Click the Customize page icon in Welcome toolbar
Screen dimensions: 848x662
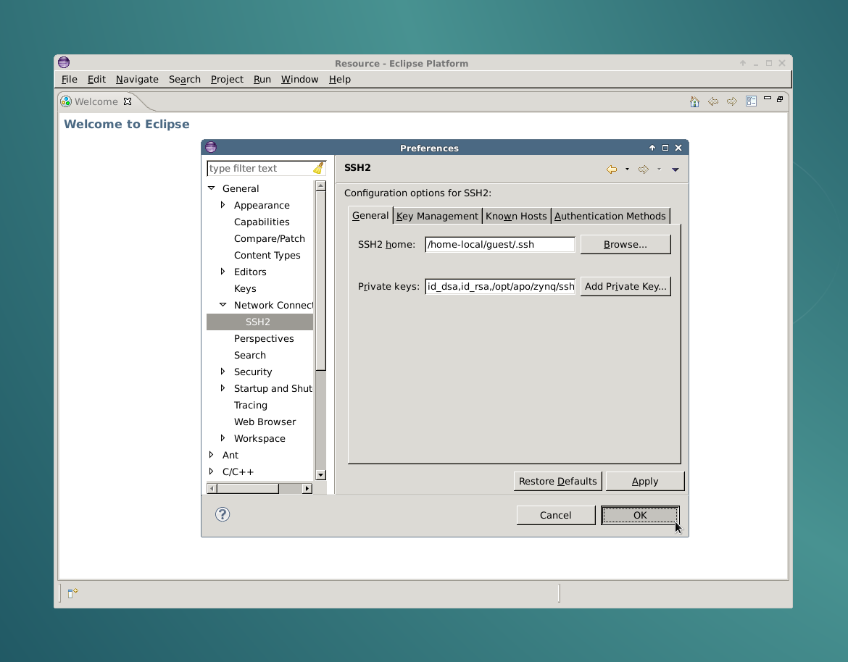coord(752,101)
